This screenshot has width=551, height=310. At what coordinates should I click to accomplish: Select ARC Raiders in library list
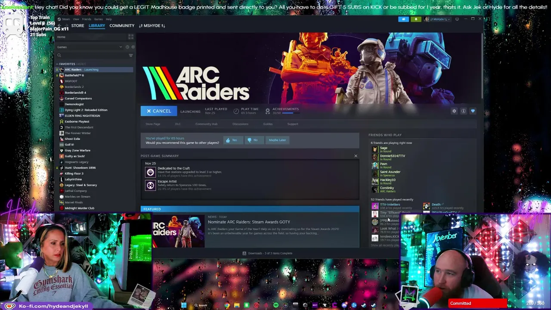click(x=94, y=70)
